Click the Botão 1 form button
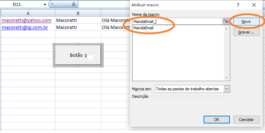 point(78,55)
